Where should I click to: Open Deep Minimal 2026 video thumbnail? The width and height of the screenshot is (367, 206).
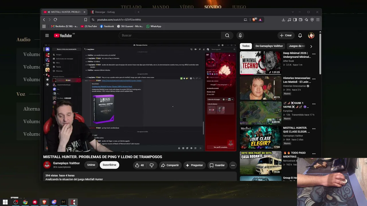[x=261, y=63]
